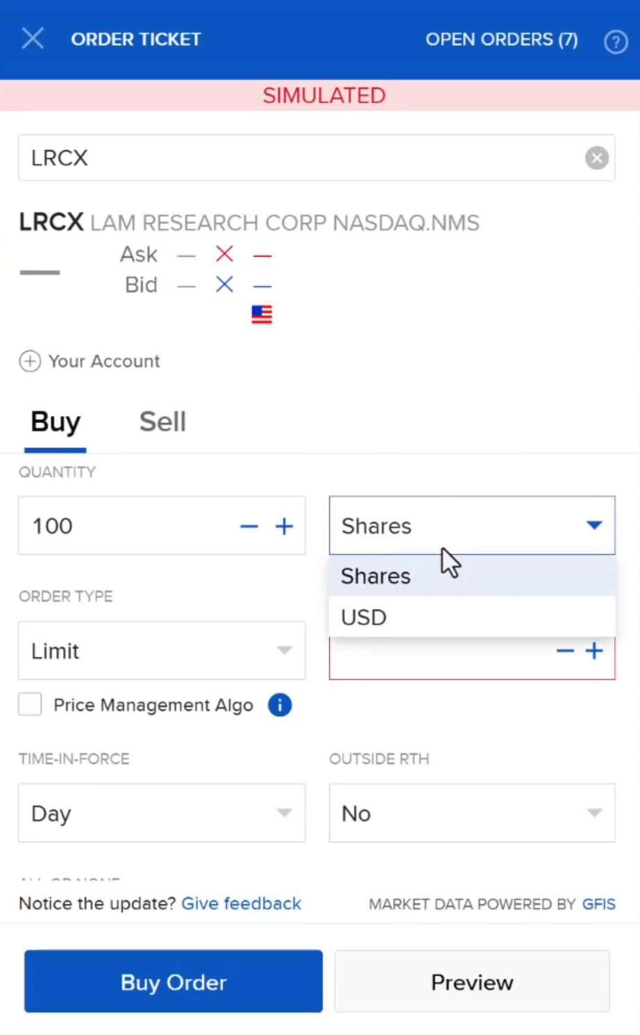Expand Your Account with the plus icon

(30, 361)
